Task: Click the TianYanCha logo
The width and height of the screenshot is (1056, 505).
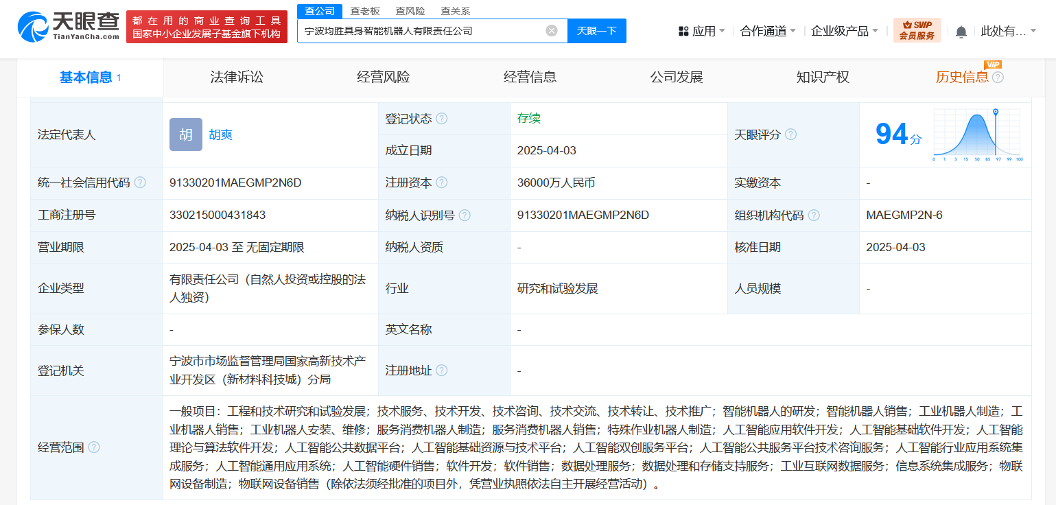Action: point(69,27)
